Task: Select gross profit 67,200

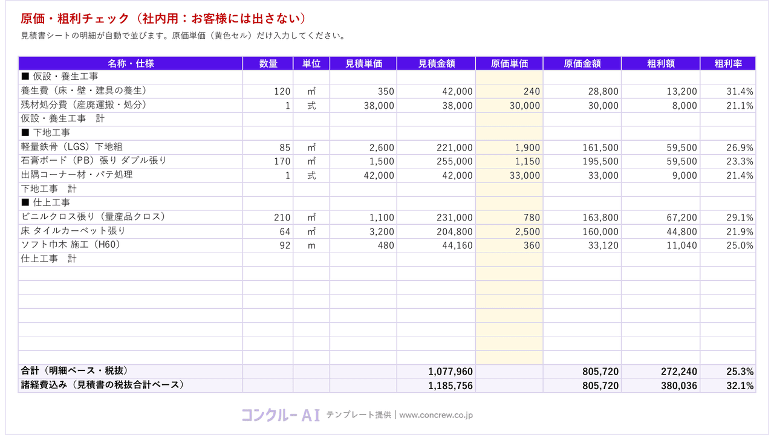Action: click(660, 217)
